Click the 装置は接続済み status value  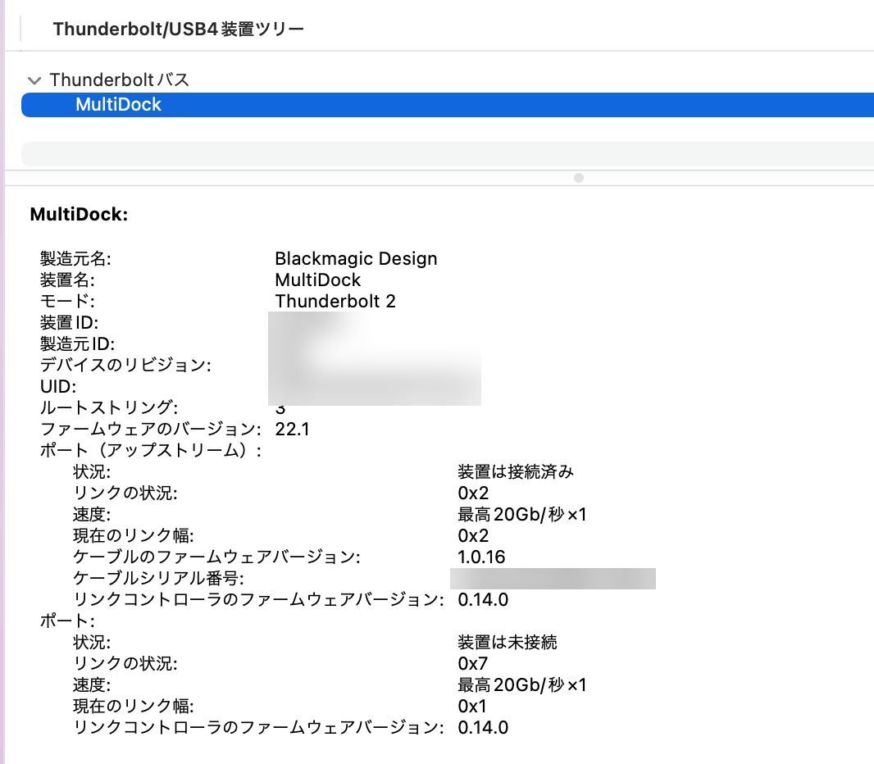tap(516, 471)
